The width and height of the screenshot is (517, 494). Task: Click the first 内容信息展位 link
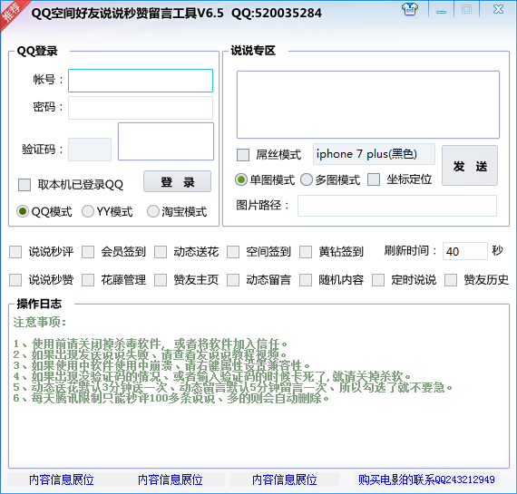pyautogui.click(x=62, y=479)
